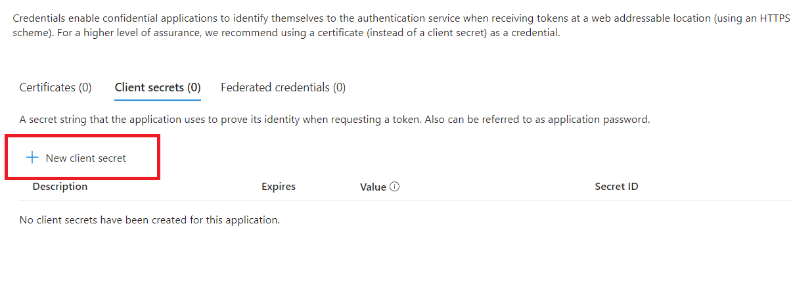This screenshot has width=793, height=301.
Task: Select the Client secrets (0) tab
Action: click(x=158, y=87)
